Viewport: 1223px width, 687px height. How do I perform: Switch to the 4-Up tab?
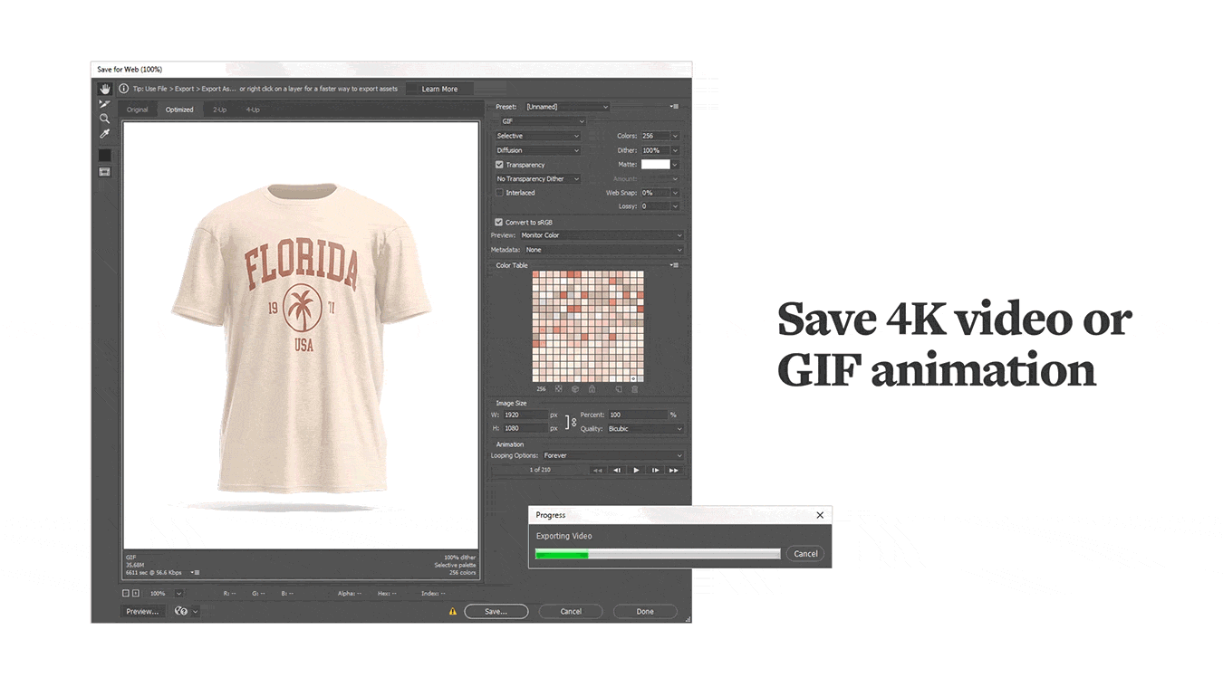pyautogui.click(x=253, y=110)
